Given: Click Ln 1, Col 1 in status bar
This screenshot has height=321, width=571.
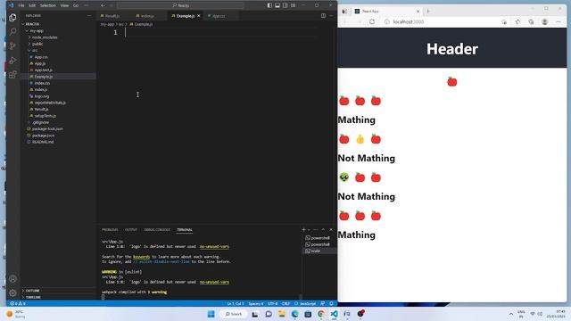Looking at the screenshot, I should (236, 303).
